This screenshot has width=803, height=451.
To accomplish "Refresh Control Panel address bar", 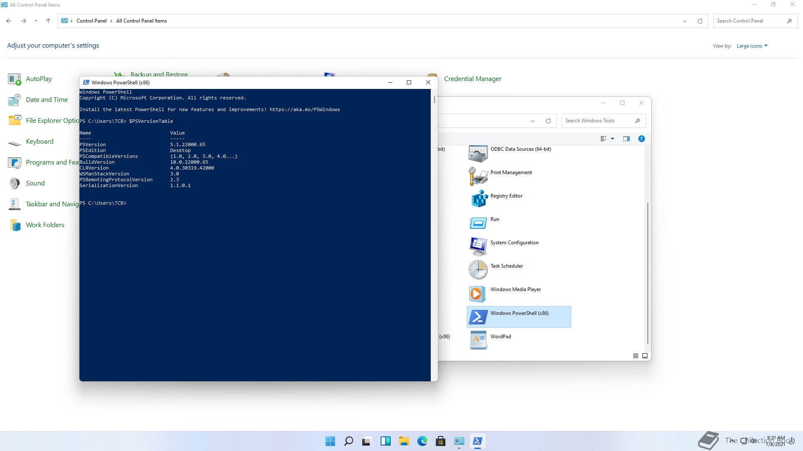I will pyautogui.click(x=700, y=21).
